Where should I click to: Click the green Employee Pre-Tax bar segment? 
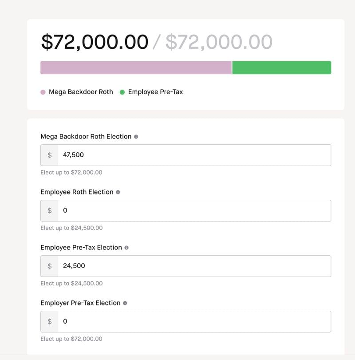(281, 67)
